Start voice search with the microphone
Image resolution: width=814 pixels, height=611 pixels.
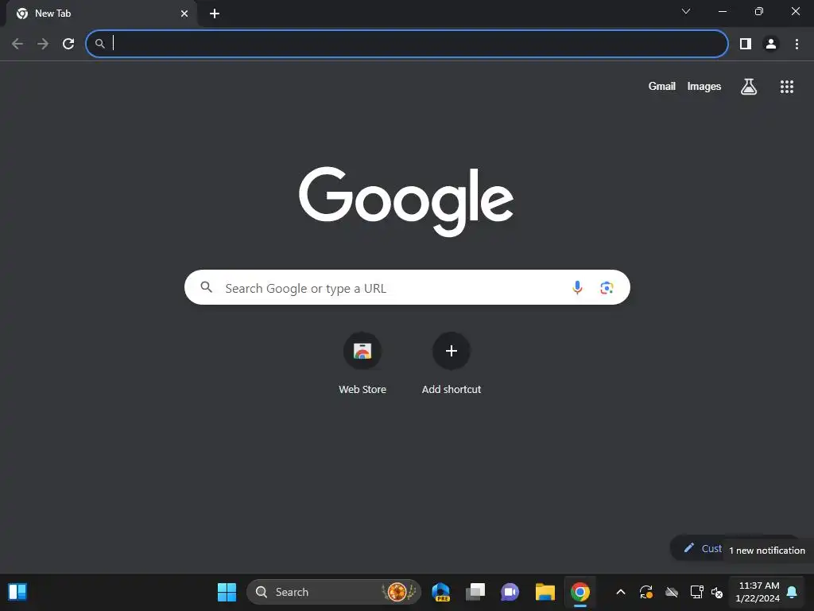click(x=577, y=287)
